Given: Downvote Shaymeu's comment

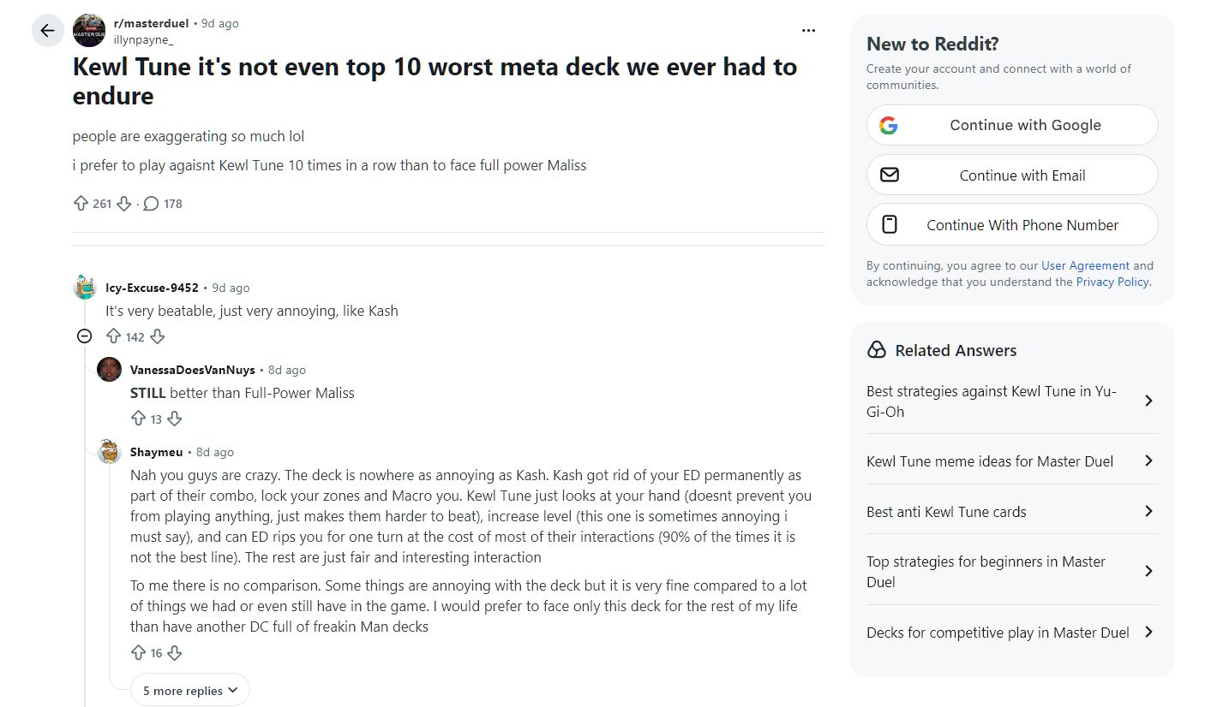Looking at the screenshot, I should [x=175, y=653].
